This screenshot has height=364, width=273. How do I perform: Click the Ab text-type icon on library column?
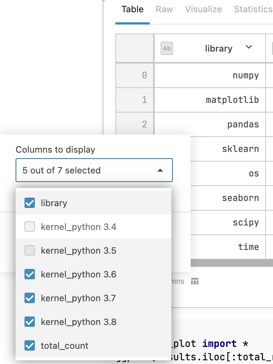coord(167,48)
